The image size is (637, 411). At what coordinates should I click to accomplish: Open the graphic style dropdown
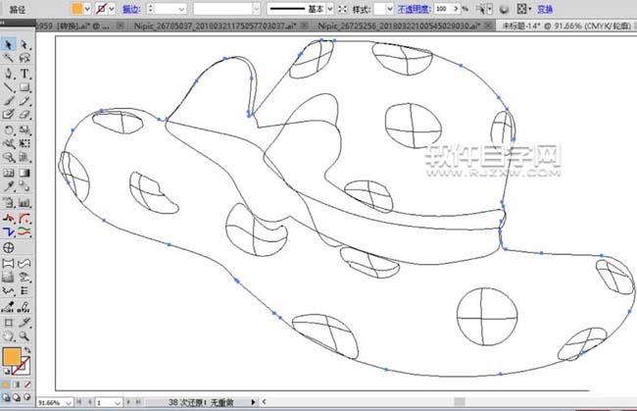coord(388,8)
